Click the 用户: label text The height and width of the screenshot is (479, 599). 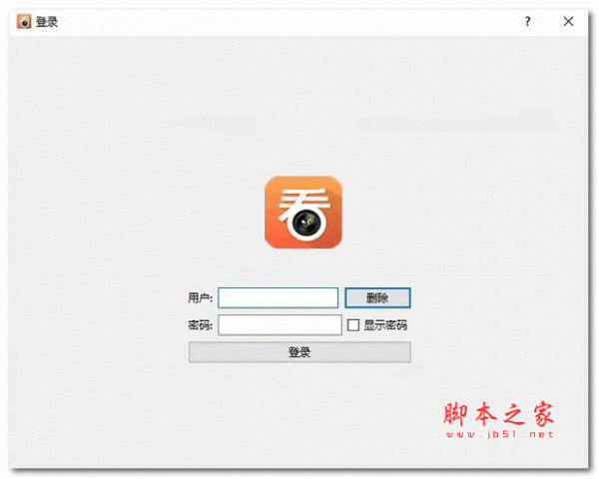(201, 298)
